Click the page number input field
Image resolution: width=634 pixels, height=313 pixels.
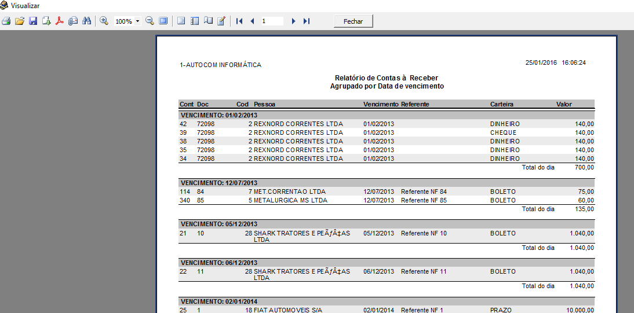tap(272, 21)
